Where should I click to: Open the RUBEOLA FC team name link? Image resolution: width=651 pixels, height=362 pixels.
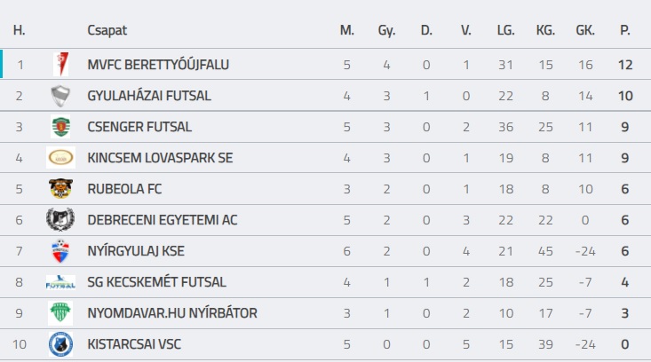tap(124, 189)
